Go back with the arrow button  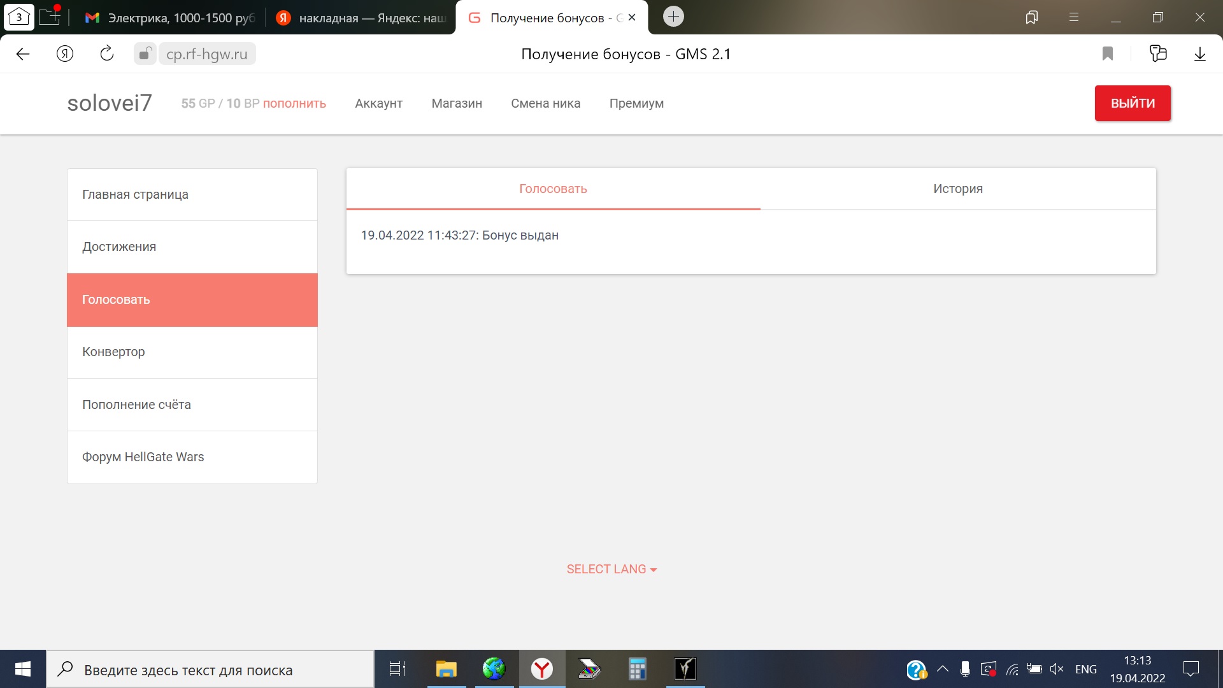click(23, 54)
